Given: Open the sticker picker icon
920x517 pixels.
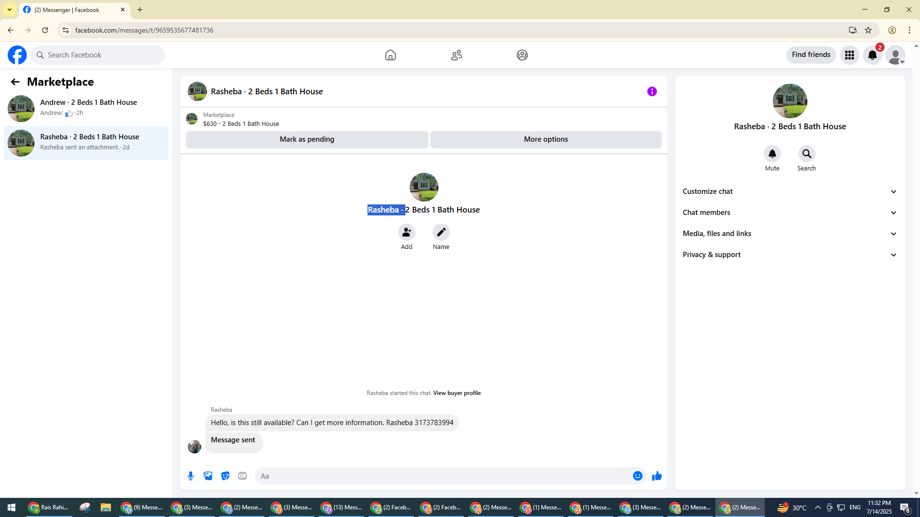Looking at the screenshot, I should pyautogui.click(x=225, y=476).
